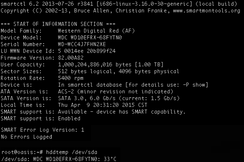The image size is (244, 162).
Task: Click the Model Family value Western Digital Red
Action: pyautogui.click(x=96, y=31)
